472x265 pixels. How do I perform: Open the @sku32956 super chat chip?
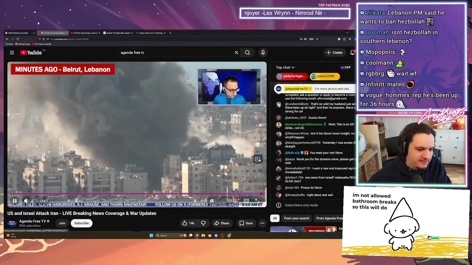324,76
